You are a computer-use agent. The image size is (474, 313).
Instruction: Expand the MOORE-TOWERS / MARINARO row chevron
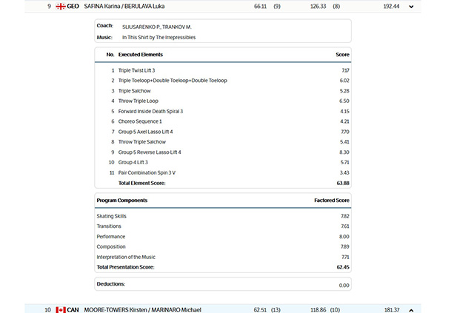(x=411, y=309)
